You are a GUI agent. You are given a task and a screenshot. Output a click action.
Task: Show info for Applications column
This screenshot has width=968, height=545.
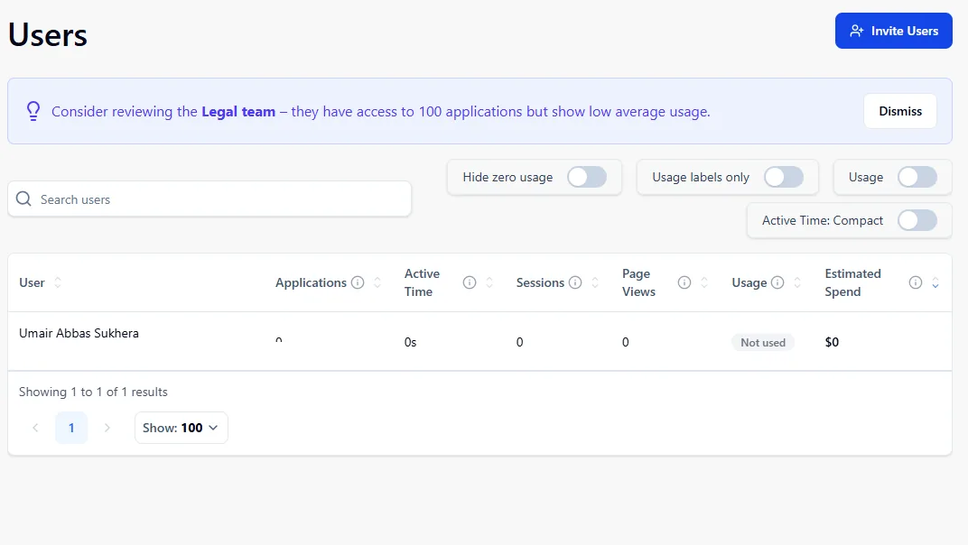tap(358, 282)
